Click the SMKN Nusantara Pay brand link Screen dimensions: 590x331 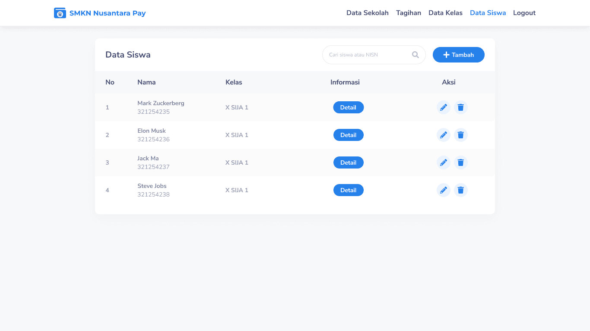coord(100,13)
